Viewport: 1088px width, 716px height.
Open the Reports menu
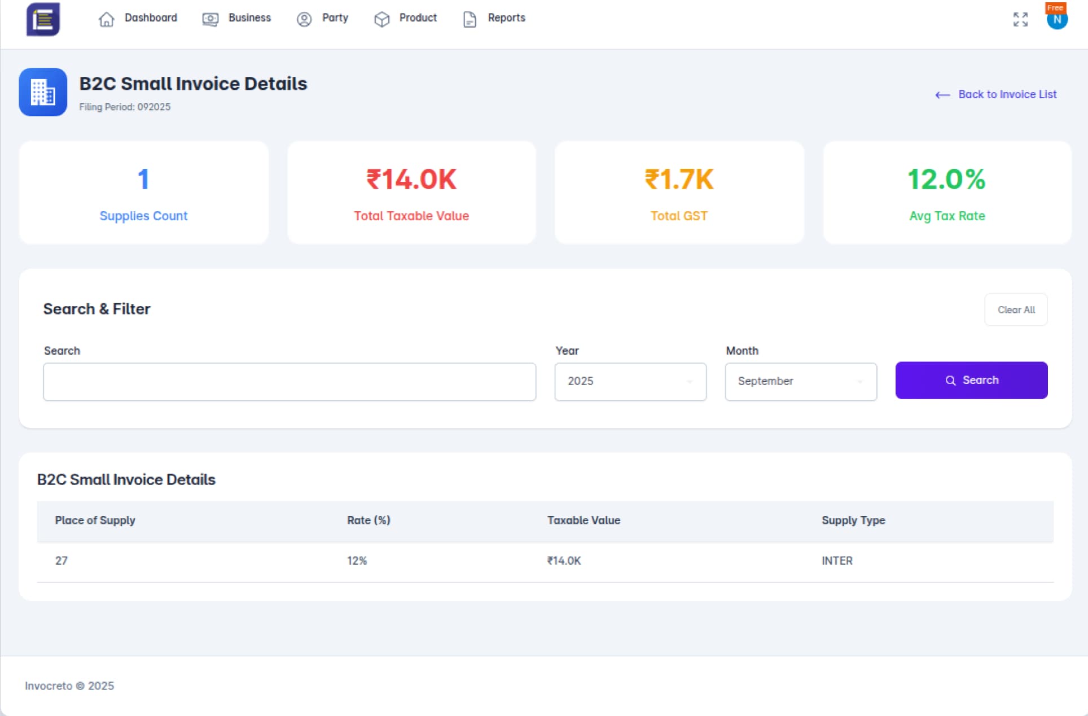click(506, 18)
